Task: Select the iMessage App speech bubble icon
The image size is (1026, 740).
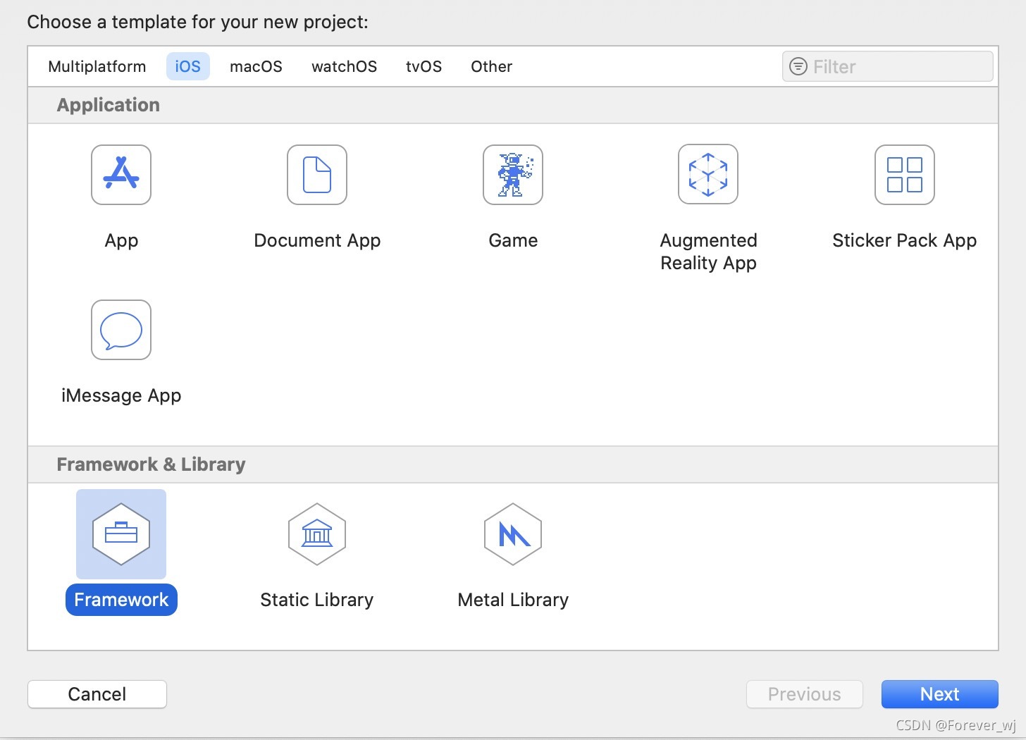Action: point(121,330)
